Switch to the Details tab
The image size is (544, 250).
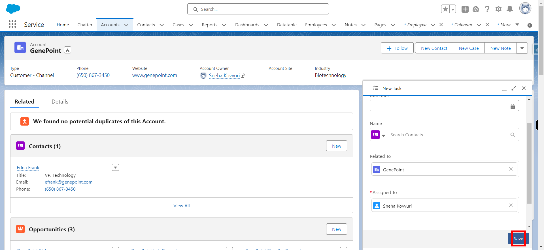[60, 102]
